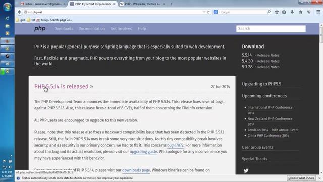The image size is (323, 182).
Task: Open the Windows Start orb
Action: point(7,7)
